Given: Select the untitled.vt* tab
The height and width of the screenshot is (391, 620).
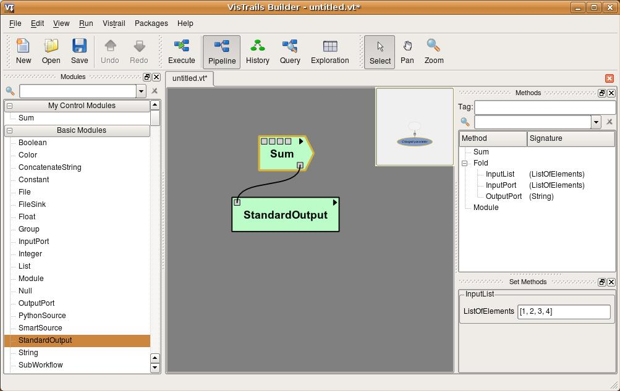Looking at the screenshot, I should coord(190,78).
